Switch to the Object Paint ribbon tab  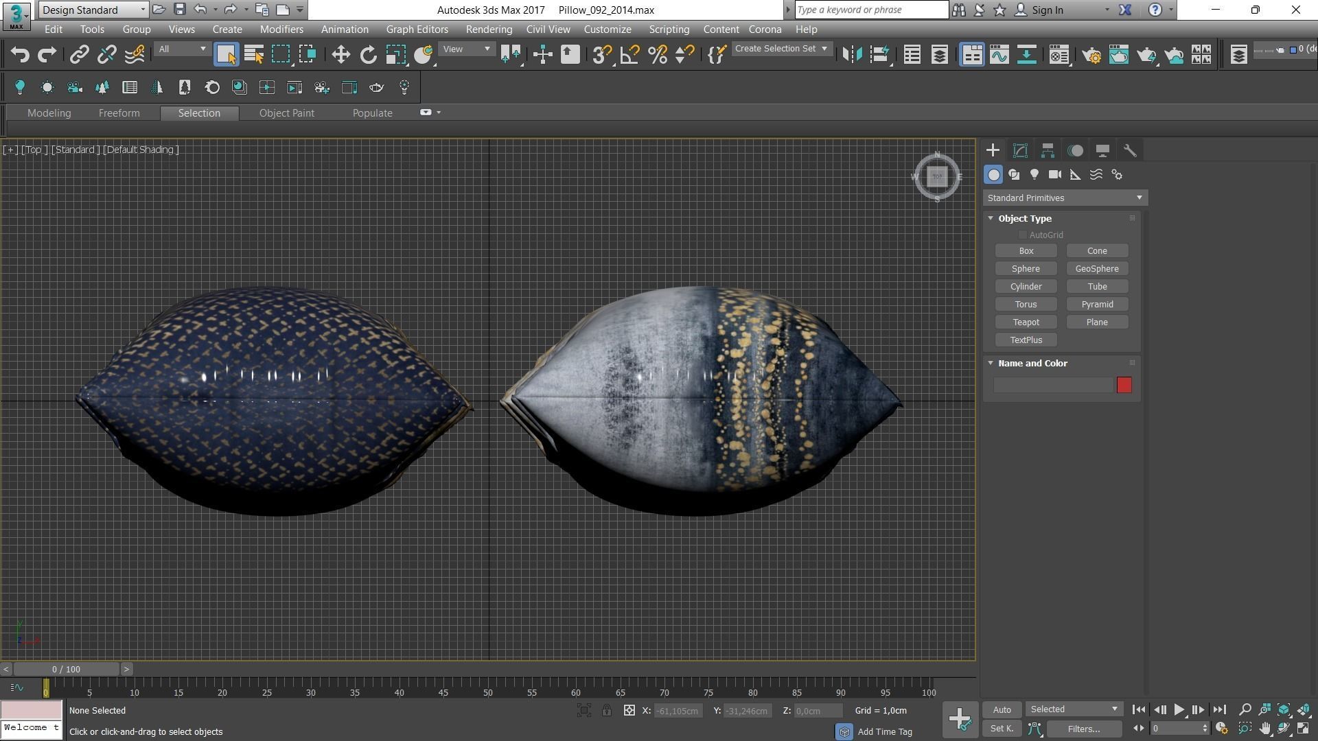(286, 113)
